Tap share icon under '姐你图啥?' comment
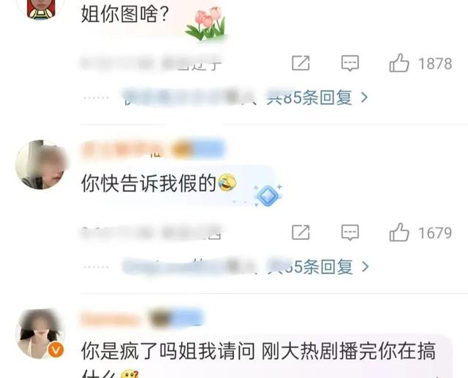 301,63
